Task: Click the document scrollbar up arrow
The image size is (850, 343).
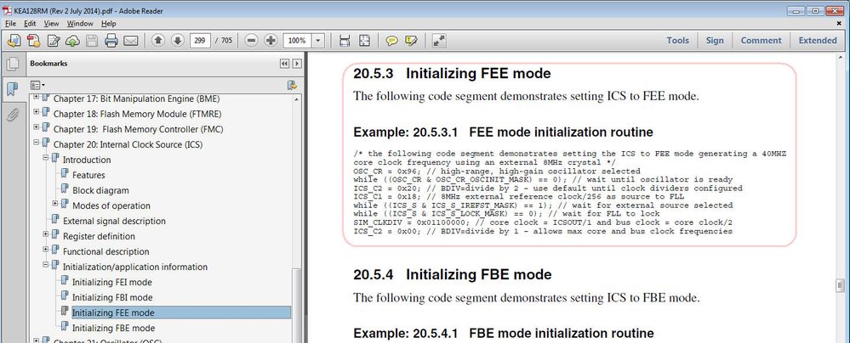Action: 841,57
